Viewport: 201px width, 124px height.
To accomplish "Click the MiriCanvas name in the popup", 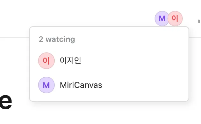I will 81,85.
